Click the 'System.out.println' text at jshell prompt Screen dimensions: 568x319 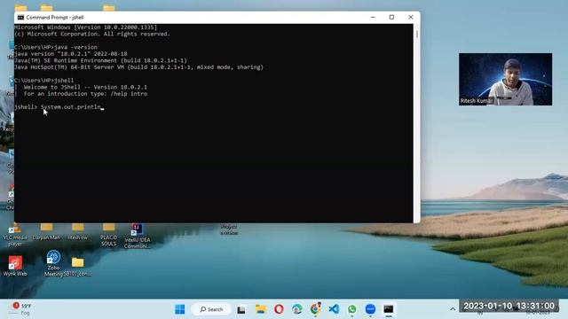tap(71, 107)
